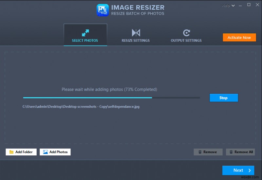The width and height of the screenshot is (262, 180).
Task: Open the Select Photos tab
Action: (85, 35)
